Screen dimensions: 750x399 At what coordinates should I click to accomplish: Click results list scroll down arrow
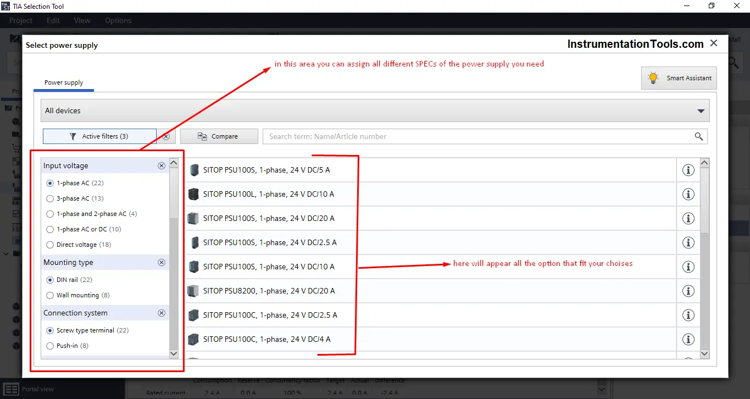[x=705, y=354]
